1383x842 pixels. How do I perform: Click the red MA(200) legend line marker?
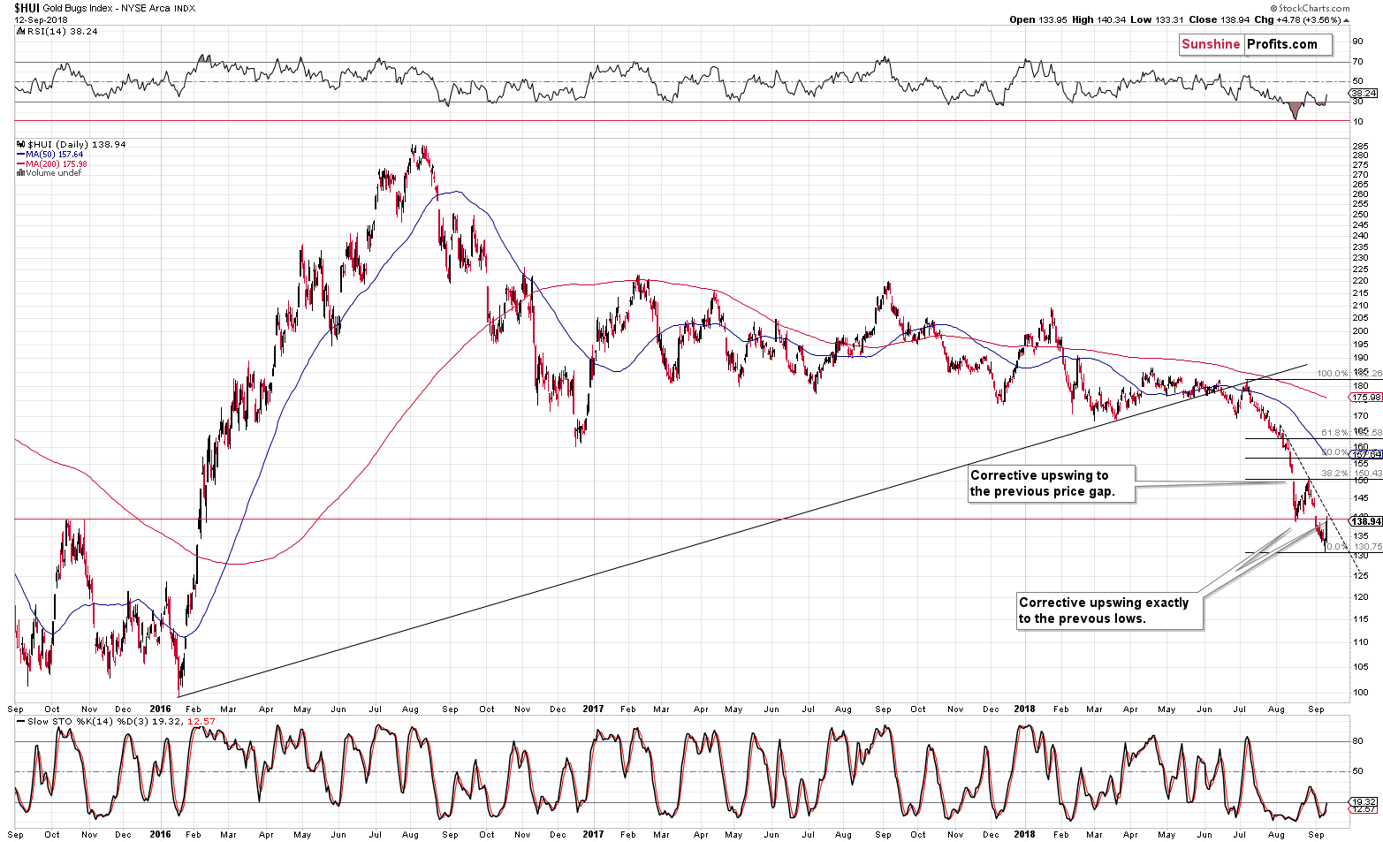(x=21, y=163)
